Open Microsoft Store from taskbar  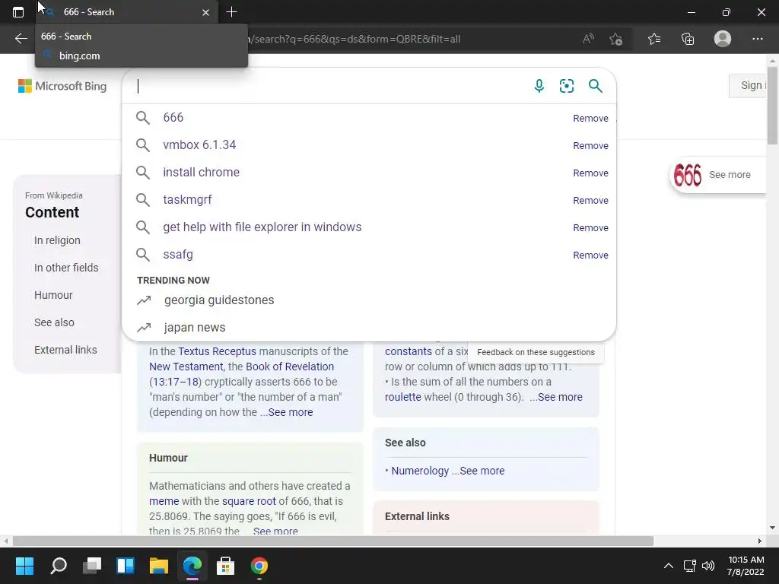click(x=225, y=566)
